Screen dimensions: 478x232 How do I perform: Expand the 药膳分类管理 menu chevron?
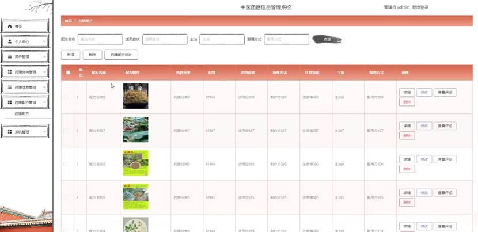[x=44, y=72]
